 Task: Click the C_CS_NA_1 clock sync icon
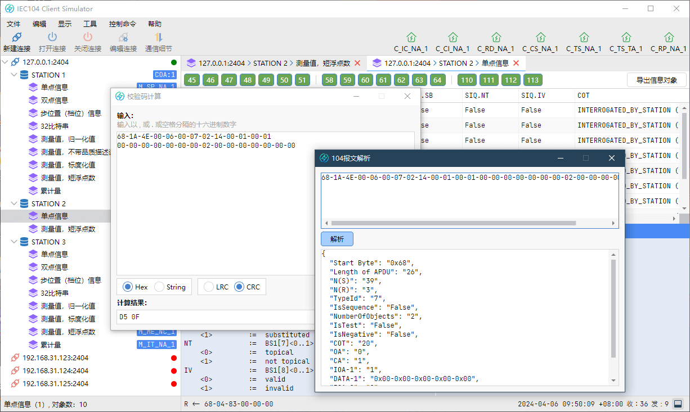point(540,37)
